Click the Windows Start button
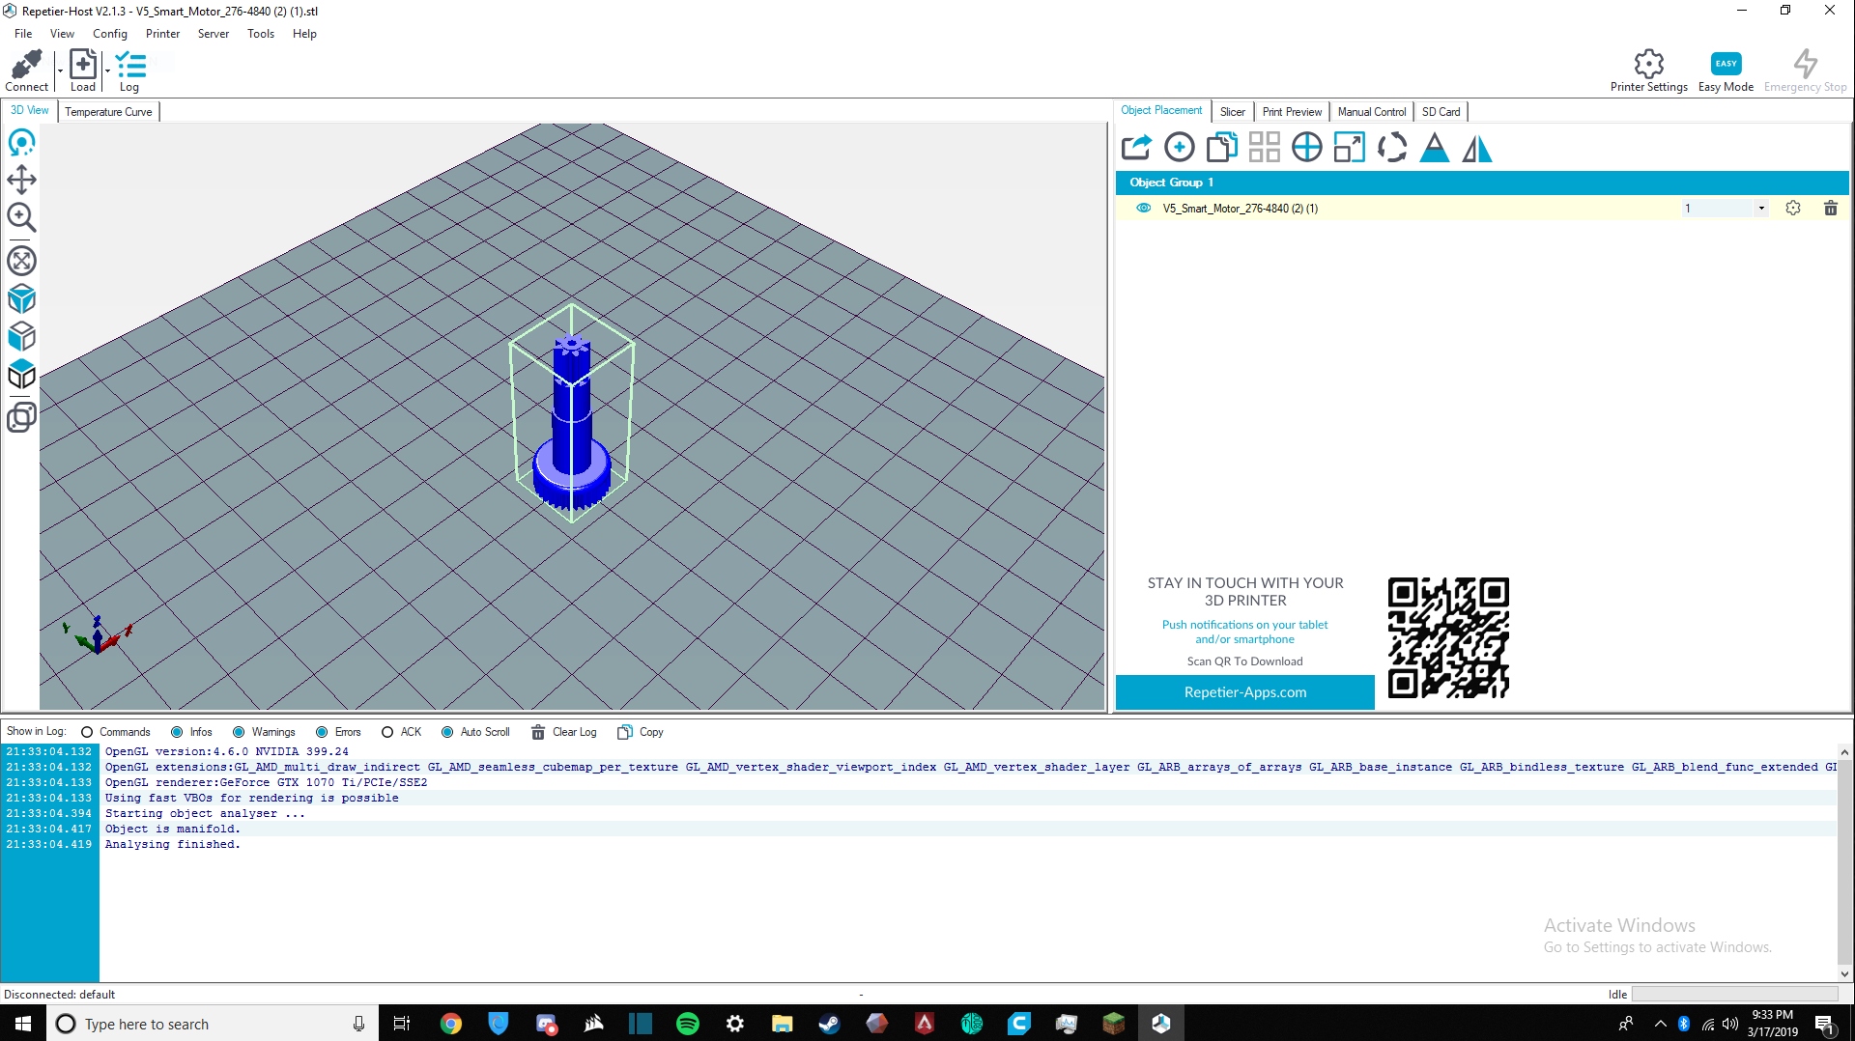1855x1041 pixels. [23, 1024]
